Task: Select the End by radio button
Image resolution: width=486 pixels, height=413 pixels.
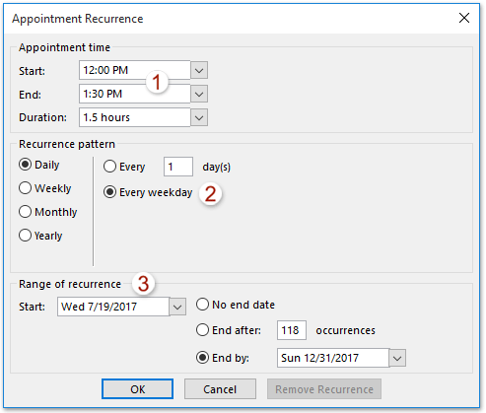Action: [202, 358]
